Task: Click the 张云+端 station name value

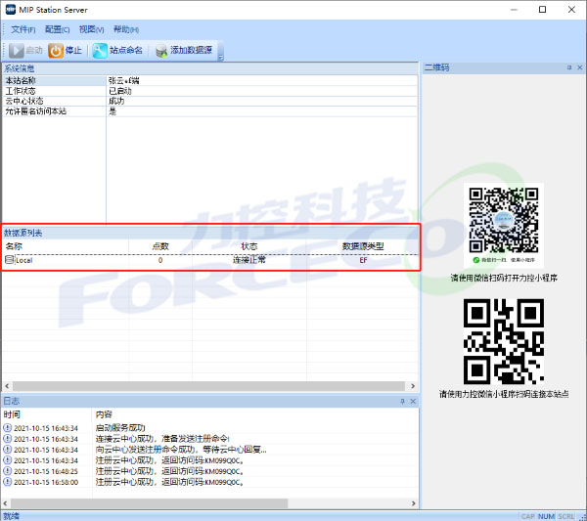Action: 124,80
